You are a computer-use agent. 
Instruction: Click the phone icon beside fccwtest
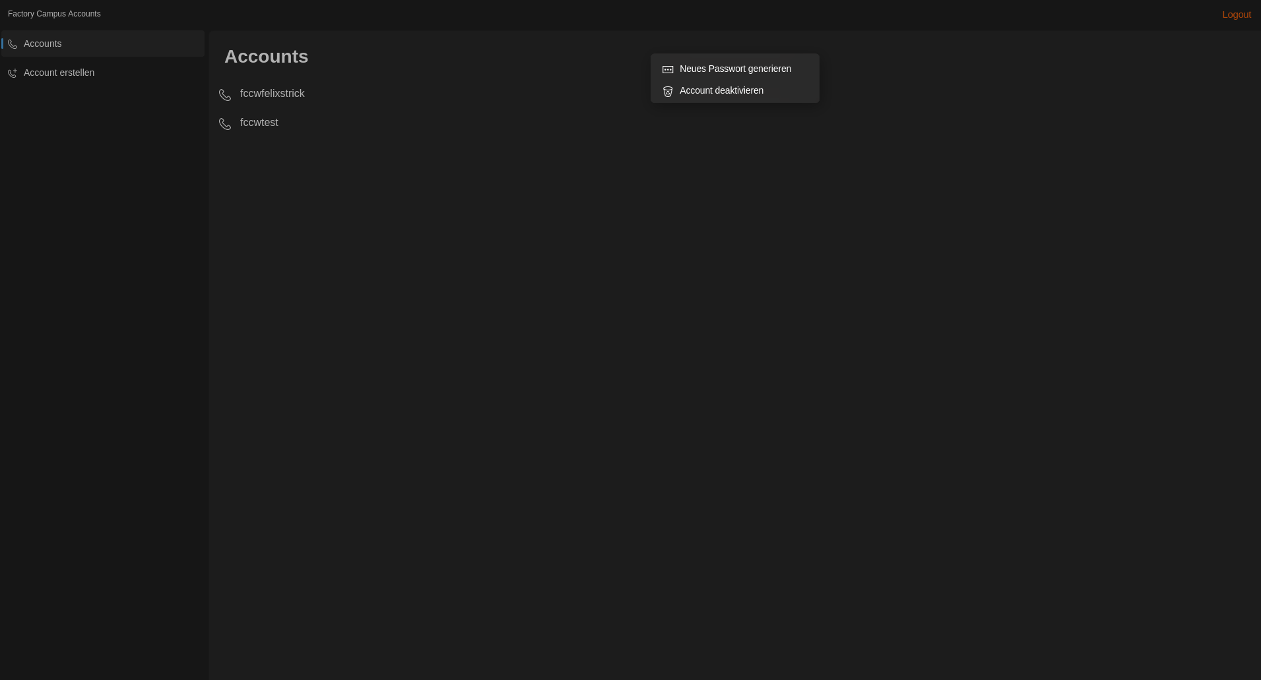pyautogui.click(x=224, y=124)
